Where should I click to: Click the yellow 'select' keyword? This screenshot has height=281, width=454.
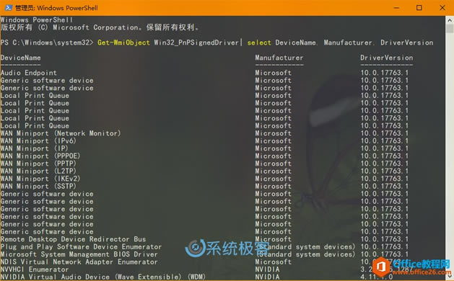[259, 43]
